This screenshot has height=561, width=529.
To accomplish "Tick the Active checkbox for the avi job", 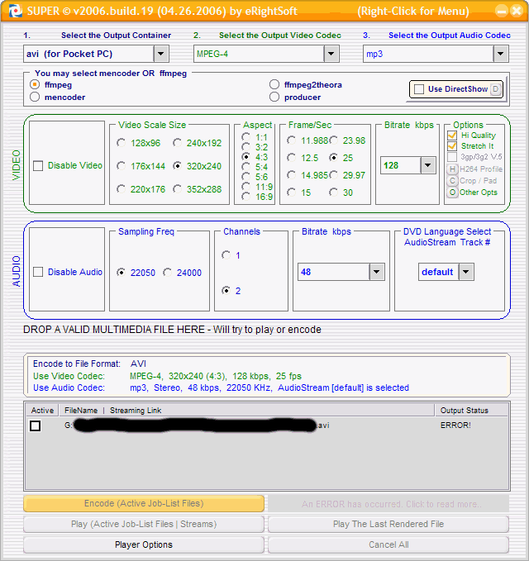I will (x=35, y=426).
